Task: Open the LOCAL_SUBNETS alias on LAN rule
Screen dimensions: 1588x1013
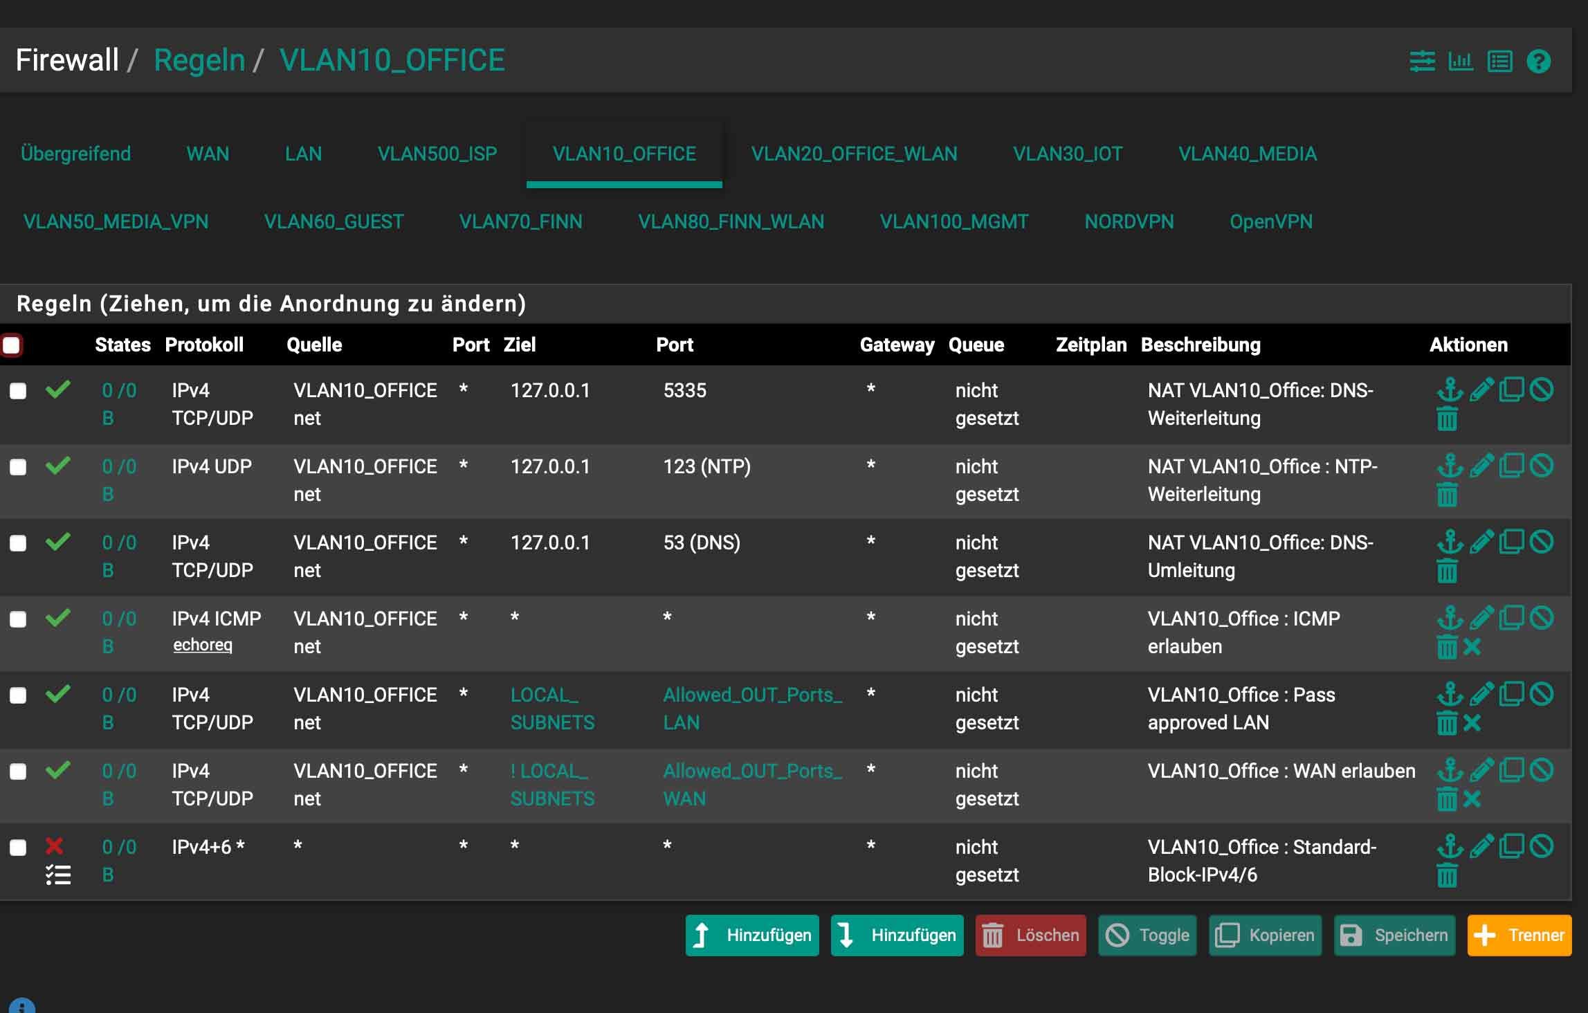Action: (552, 709)
